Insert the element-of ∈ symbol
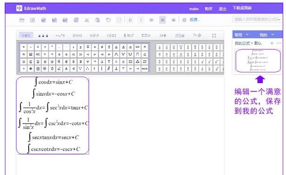This screenshot has height=175, width=286. tap(59, 62)
